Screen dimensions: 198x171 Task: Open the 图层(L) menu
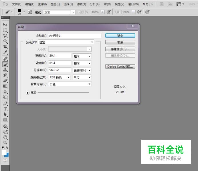tap(55, 4)
